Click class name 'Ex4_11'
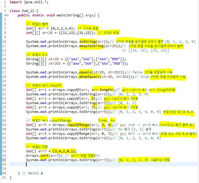 [28, 11]
